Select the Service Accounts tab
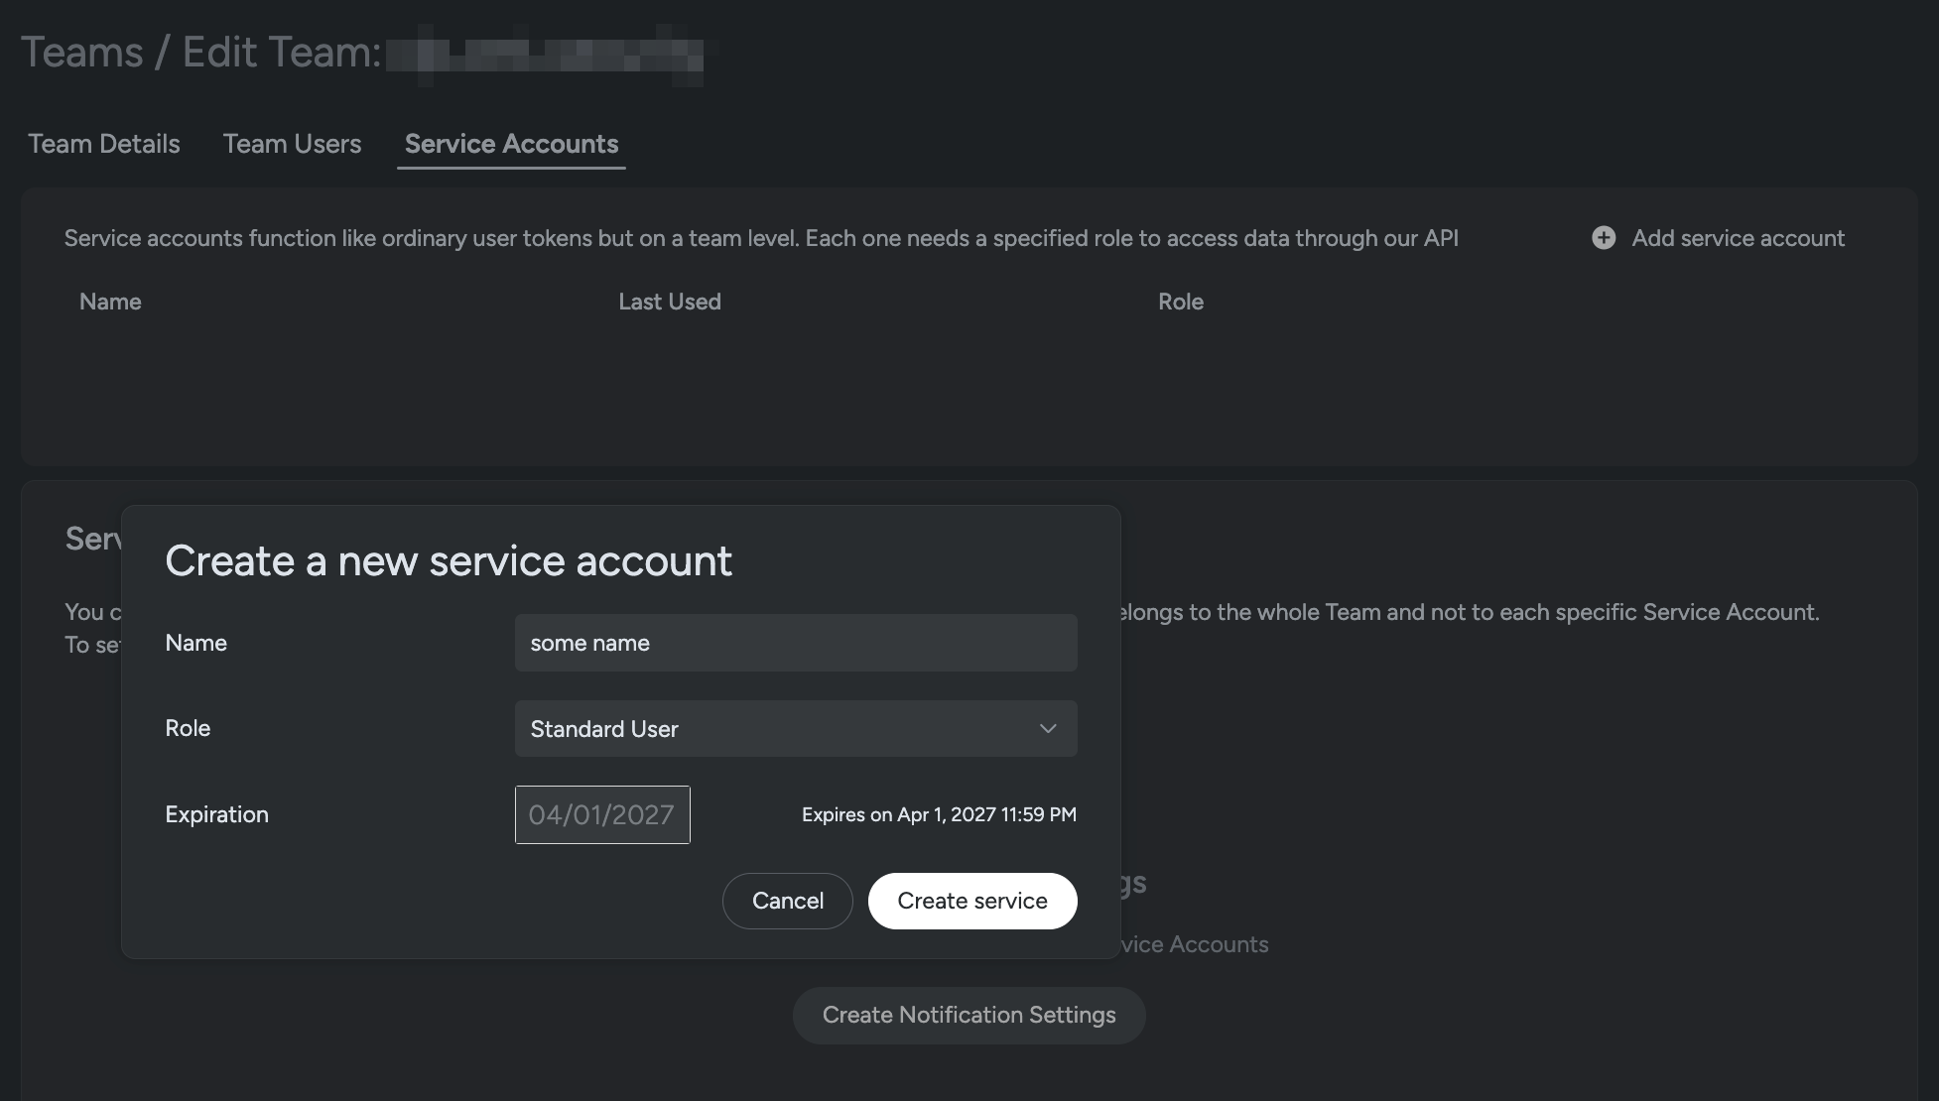The image size is (1939, 1101). 511,144
